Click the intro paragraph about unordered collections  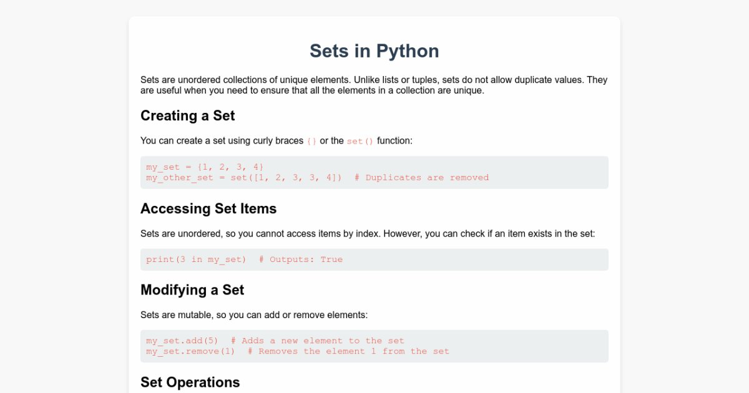[x=374, y=85]
